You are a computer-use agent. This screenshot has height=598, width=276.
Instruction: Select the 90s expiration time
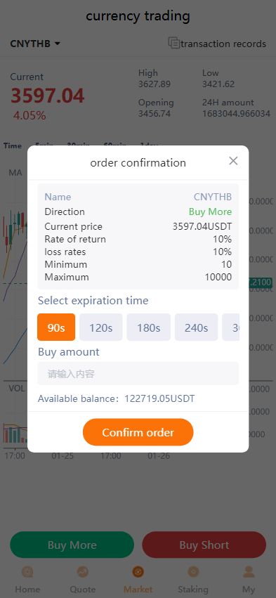[x=56, y=327]
